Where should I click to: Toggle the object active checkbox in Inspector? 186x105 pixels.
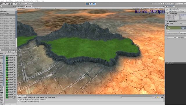170,9
